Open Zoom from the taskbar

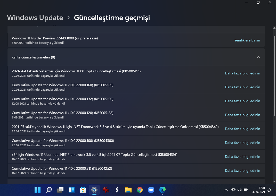tap(151, 190)
